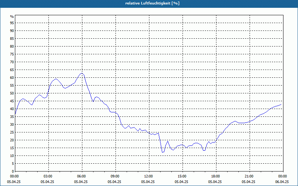Select the y-axis value '30'
This screenshot has height=186, width=298.
(12, 125)
